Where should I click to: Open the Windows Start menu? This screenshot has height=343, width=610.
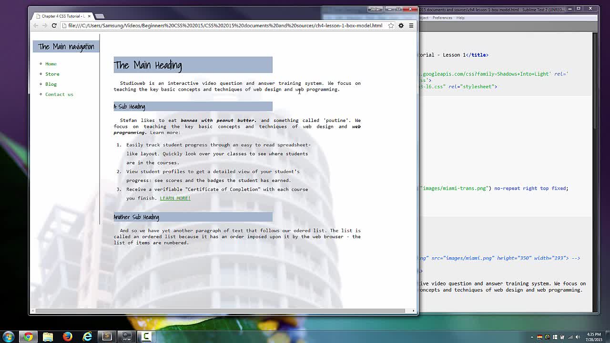point(8,337)
